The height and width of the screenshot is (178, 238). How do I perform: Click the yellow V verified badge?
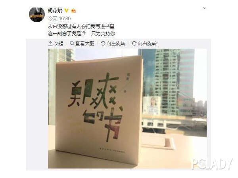click(66, 10)
